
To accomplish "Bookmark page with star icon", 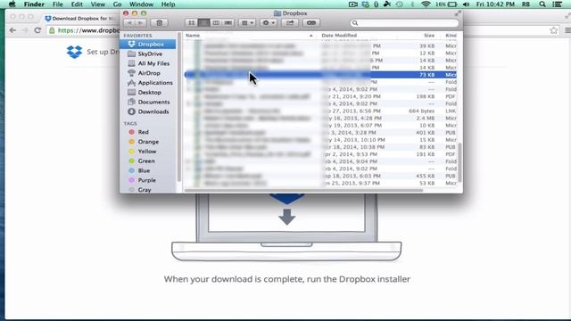I will 553,30.
